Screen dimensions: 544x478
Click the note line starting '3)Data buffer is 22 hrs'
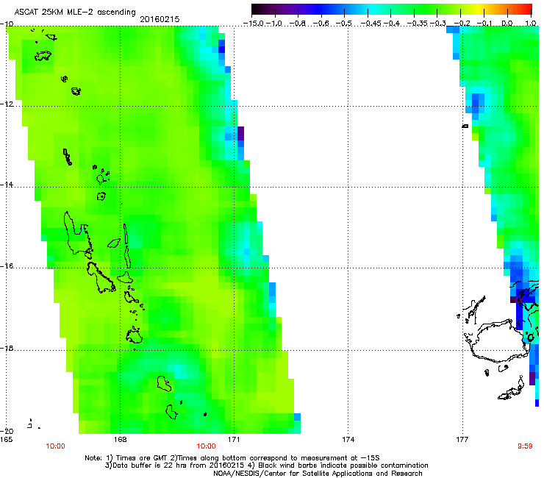pos(266,465)
